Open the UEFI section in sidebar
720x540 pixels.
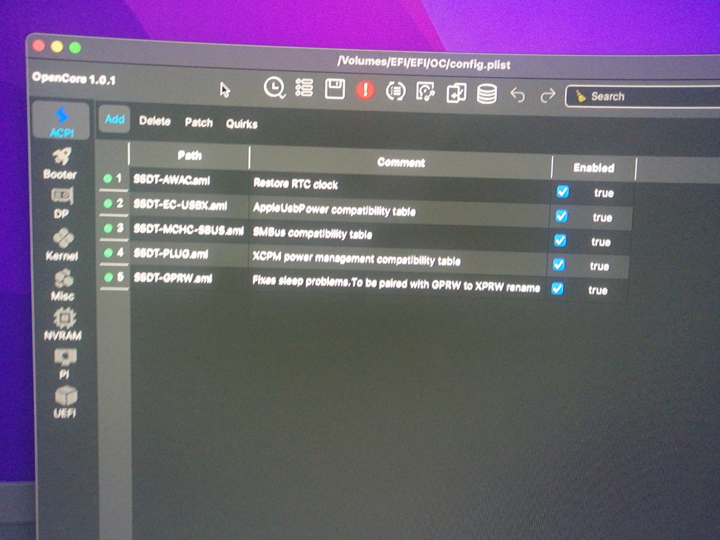click(65, 402)
